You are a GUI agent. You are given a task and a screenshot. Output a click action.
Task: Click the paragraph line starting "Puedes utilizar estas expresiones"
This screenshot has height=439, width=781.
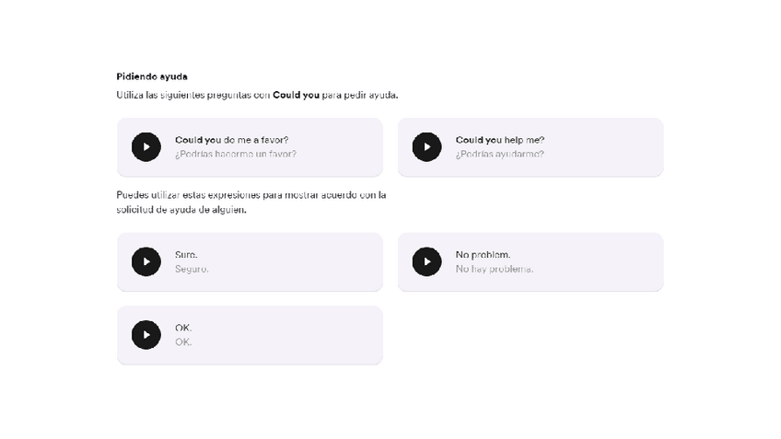(x=251, y=195)
